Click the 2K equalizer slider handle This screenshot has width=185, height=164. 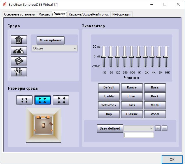[145, 57]
